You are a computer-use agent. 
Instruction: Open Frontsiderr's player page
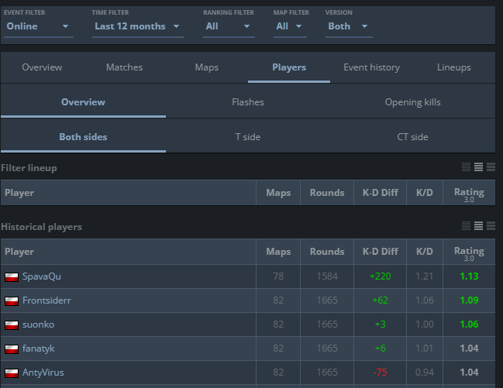pyautogui.click(x=47, y=300)
